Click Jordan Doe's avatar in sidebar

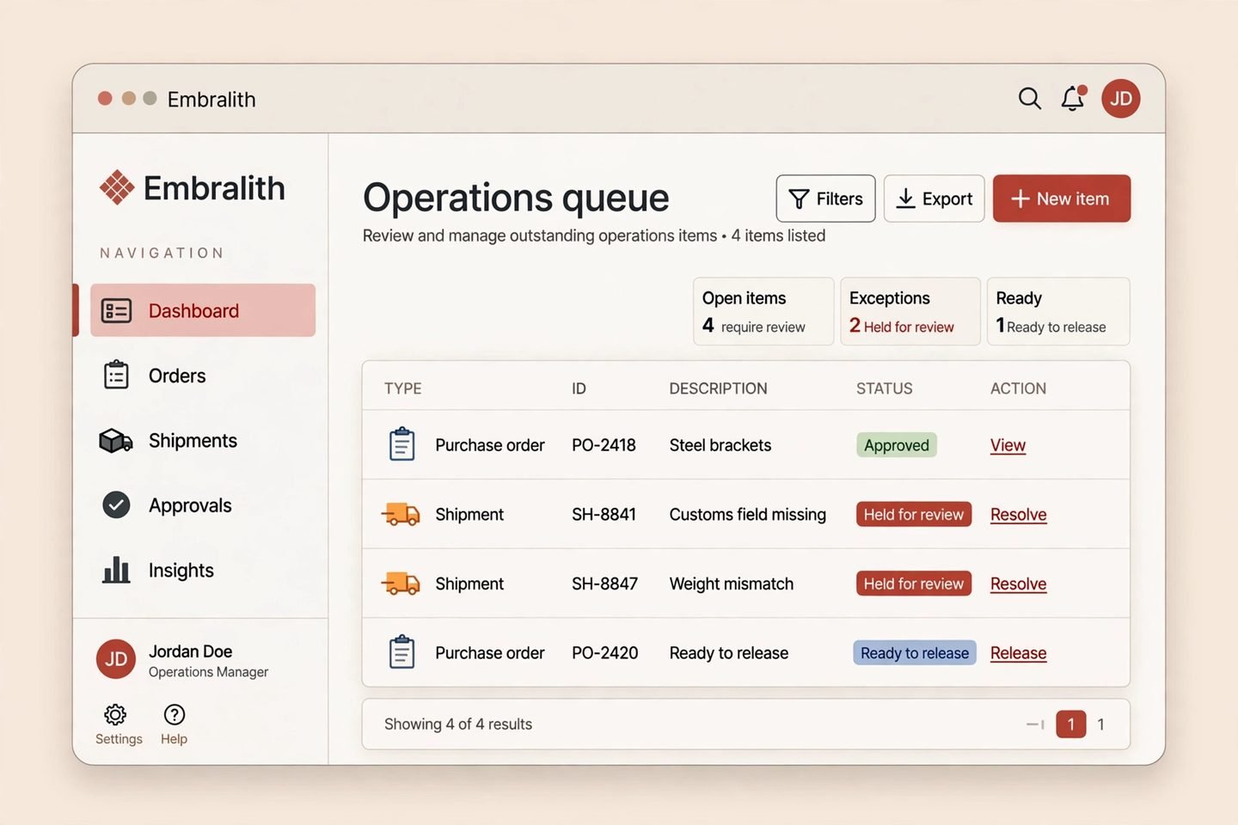tap(116, 659)
